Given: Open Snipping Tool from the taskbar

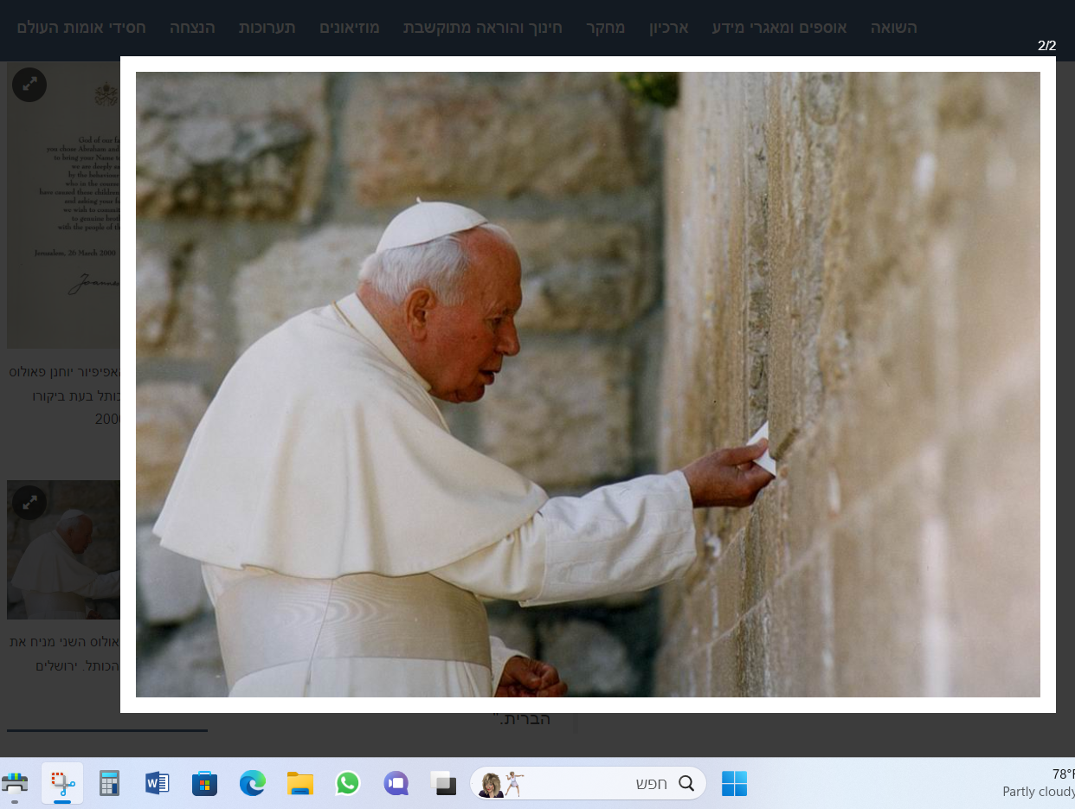Looking at the screenshot, I should pyautogui.click(x=61, y=783).
